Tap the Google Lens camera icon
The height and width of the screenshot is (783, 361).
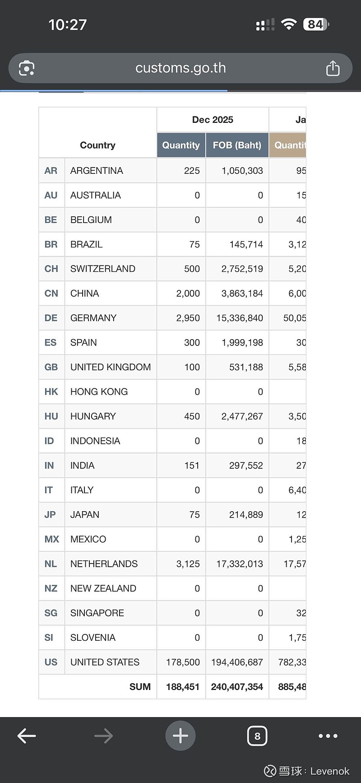coord(27,68)
